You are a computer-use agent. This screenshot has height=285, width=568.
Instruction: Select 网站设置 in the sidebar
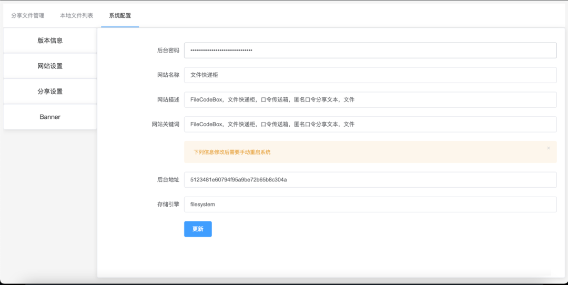50,66
